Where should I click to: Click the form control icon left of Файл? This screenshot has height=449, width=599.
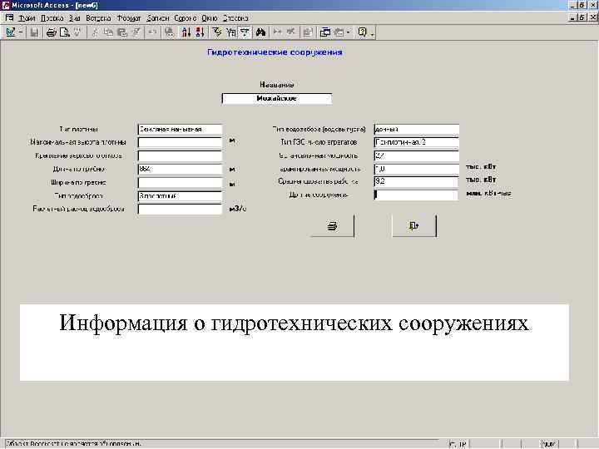tap(9, 18)
